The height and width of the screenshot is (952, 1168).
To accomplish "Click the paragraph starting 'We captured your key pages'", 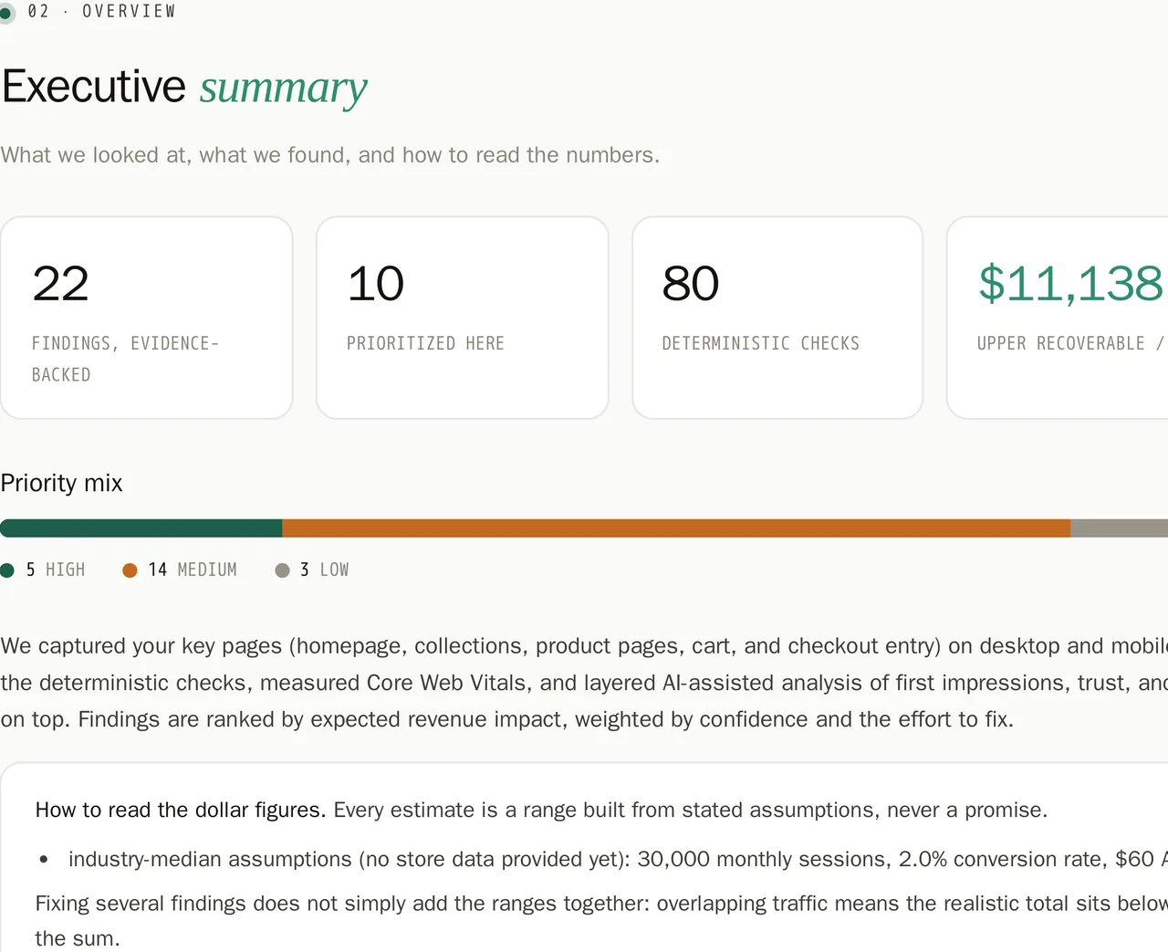I will click(584, 683).
